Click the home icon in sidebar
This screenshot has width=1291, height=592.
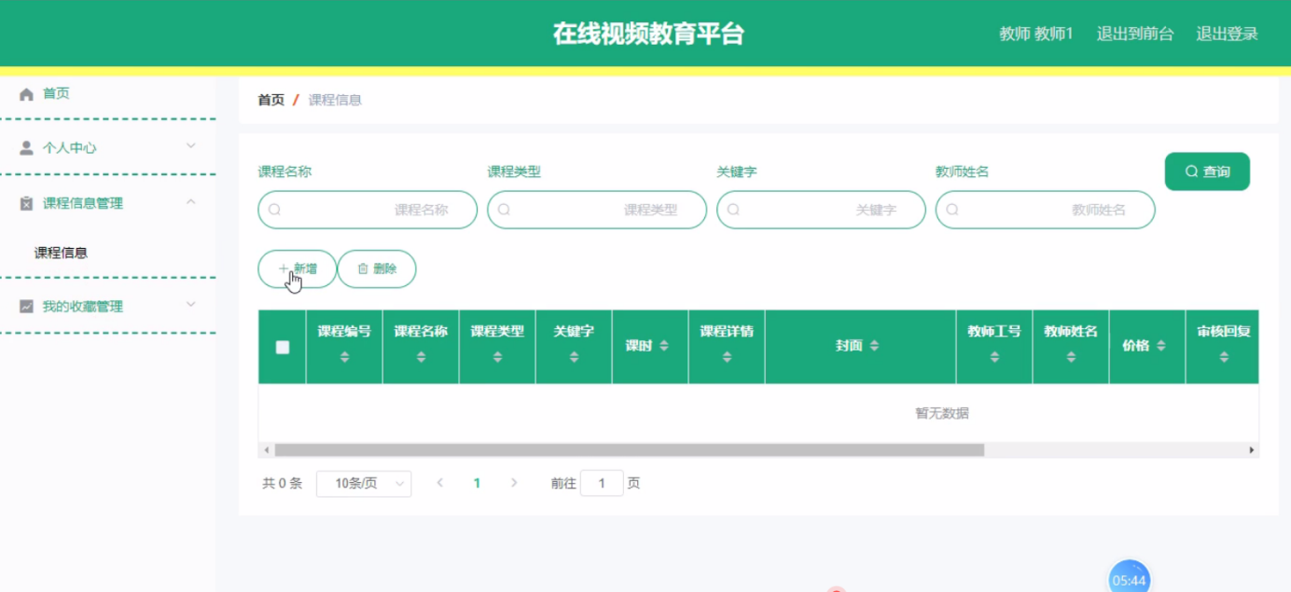tap(26, 94)
